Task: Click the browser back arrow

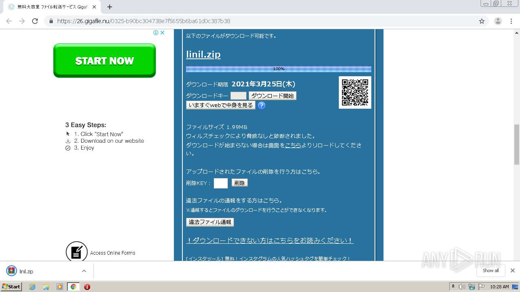Action: point(9,21)
